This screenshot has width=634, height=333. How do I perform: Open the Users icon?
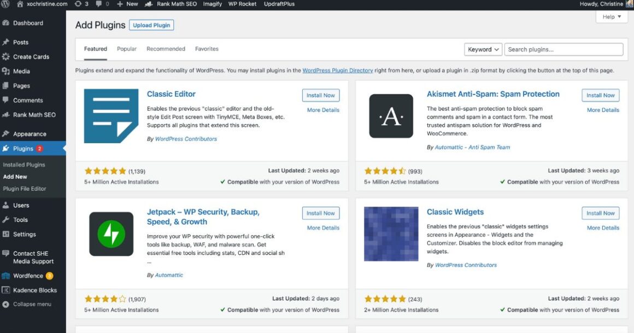pyautogui.click(x=5, y=205)
